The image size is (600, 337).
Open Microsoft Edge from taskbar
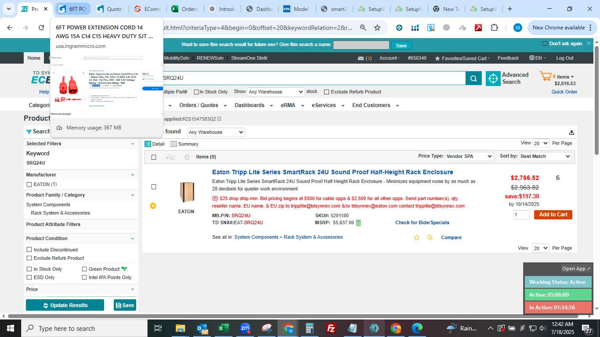click(417, 328)
